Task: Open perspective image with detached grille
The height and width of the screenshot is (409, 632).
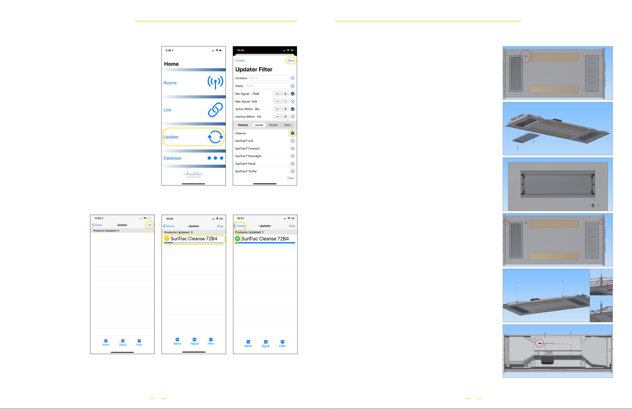Action: pos(557,129)
